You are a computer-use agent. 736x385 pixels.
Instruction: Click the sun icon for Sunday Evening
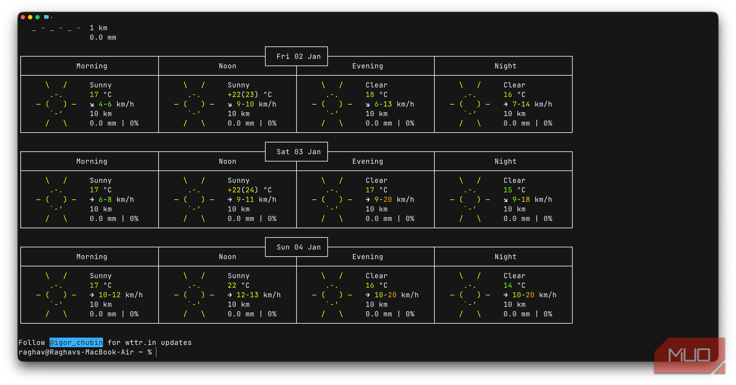click(332, 295)
